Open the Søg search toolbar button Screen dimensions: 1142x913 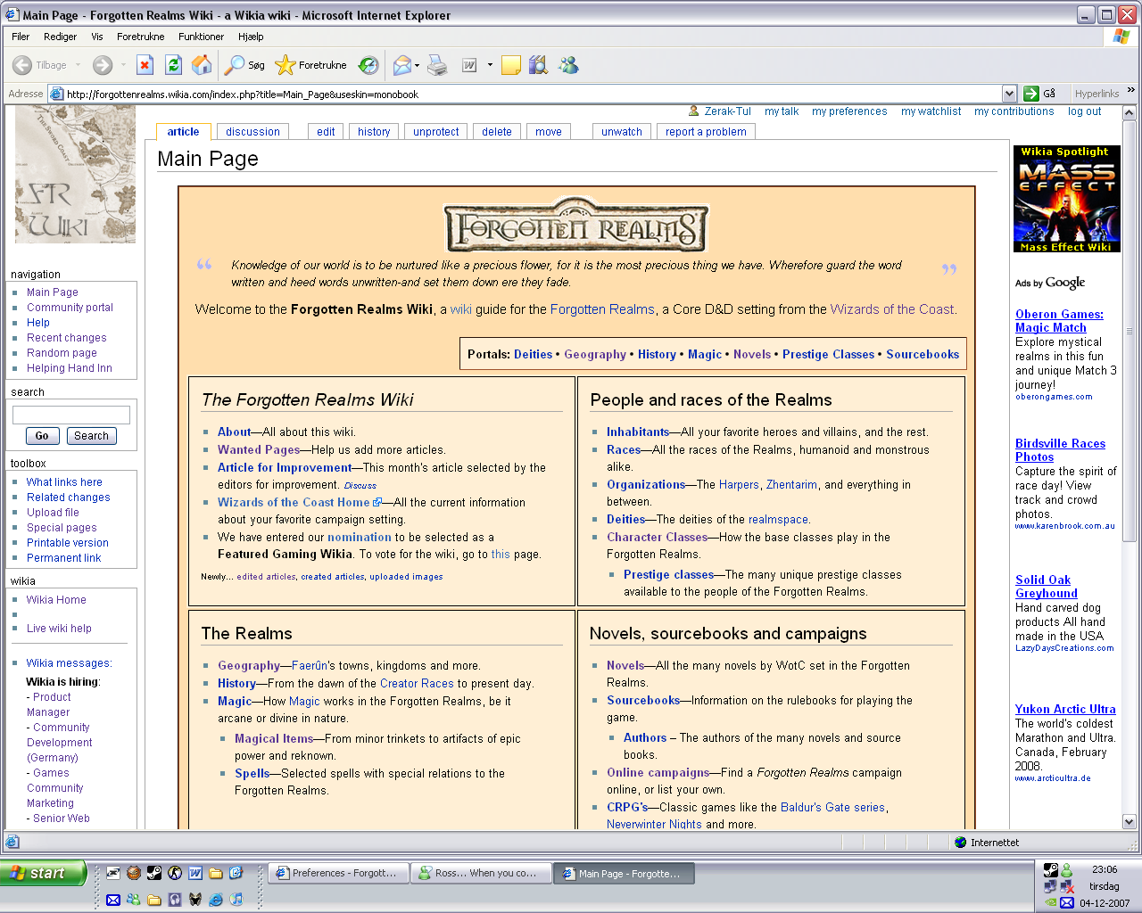tap(245, 65)
